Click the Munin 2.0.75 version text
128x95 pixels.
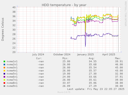tap(64, 92)
